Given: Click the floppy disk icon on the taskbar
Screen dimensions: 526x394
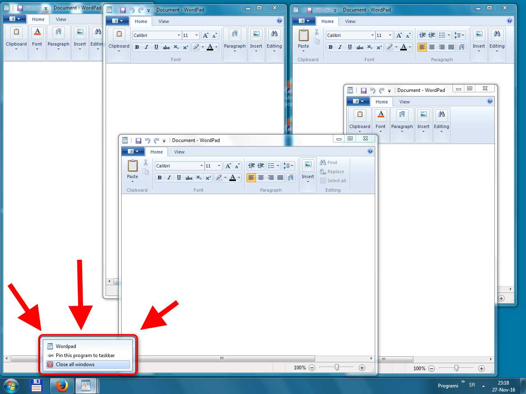Looking at the screenshot, I should tap(37, 386).
